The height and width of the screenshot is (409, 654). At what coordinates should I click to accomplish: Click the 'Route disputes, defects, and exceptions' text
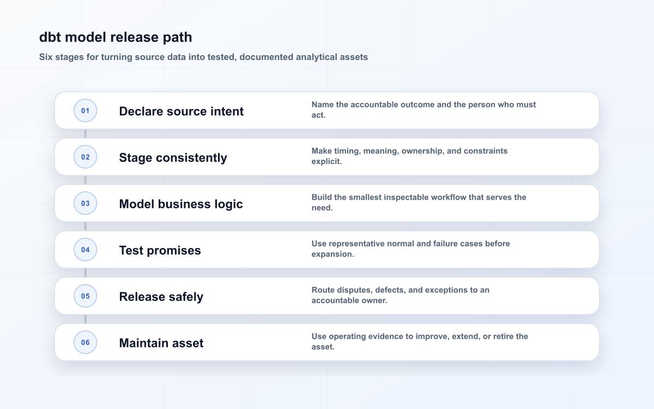point(401,295)
